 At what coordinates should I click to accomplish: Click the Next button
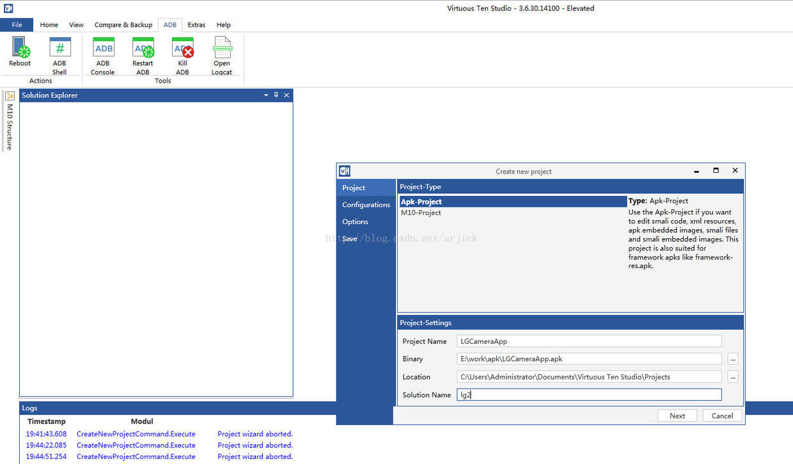coord(677,415)
